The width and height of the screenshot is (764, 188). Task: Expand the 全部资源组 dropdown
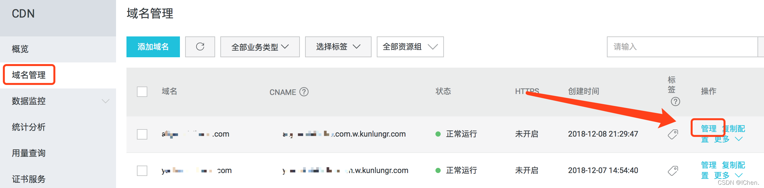pyautogui.click(x=410, y=47)
